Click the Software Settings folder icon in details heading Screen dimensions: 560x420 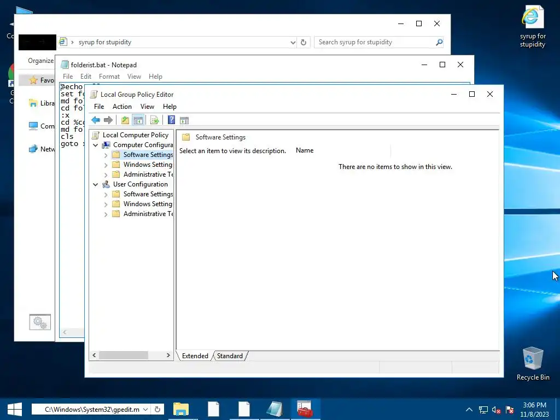point(186,137)
